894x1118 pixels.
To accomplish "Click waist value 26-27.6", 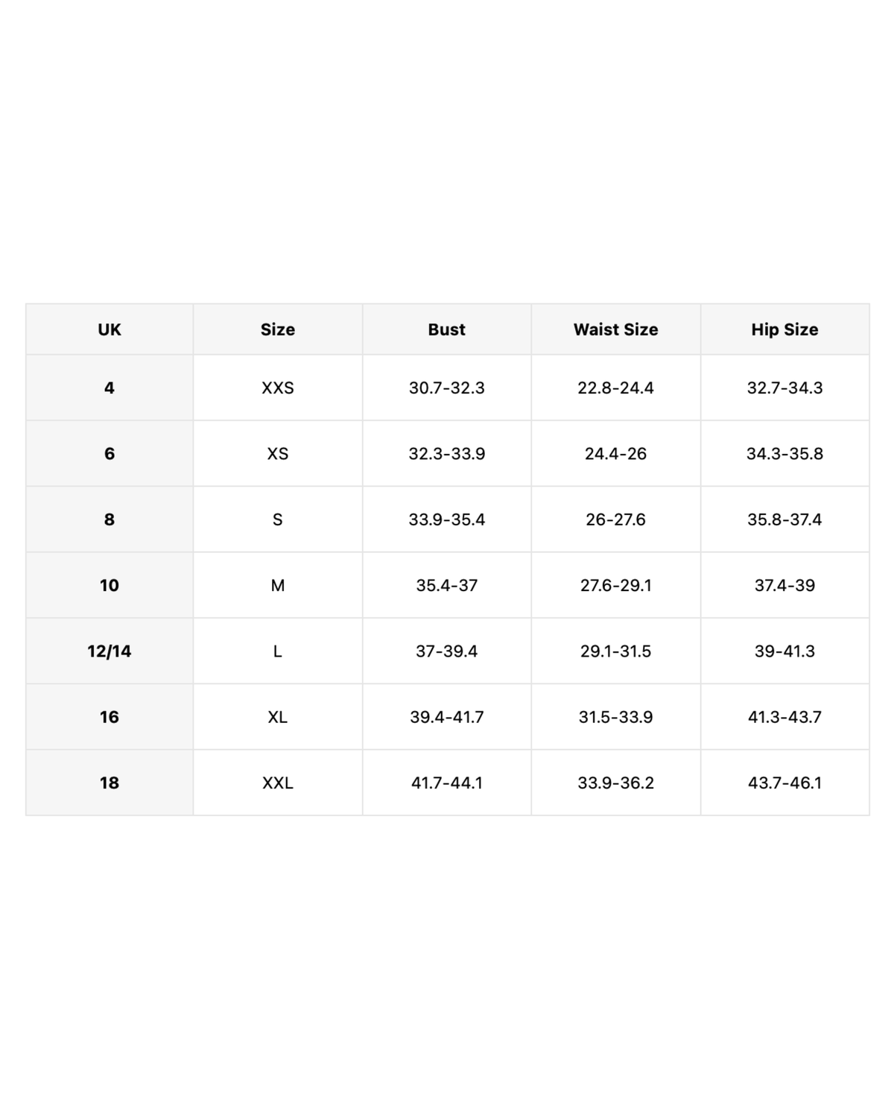I will [616, 519].
